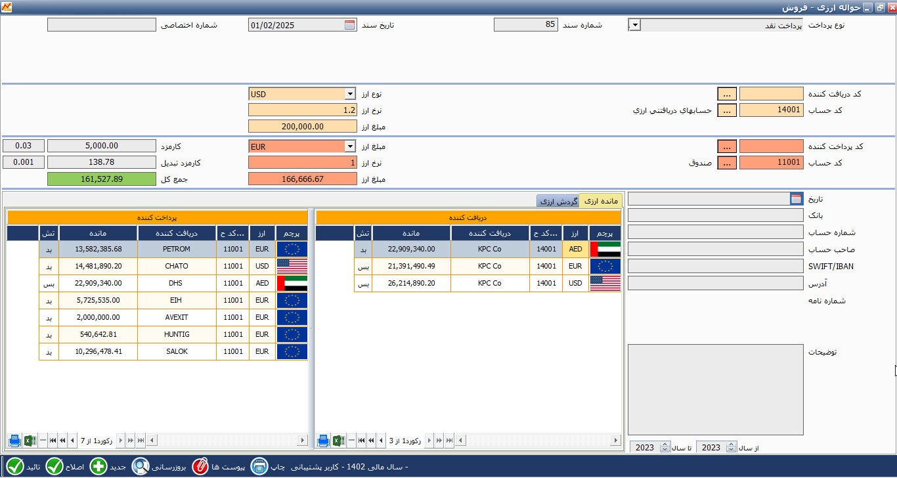The width and height of the screenshot is (897, 478).
Task: Increase the از سال year stepper
Action: point(732,445)
